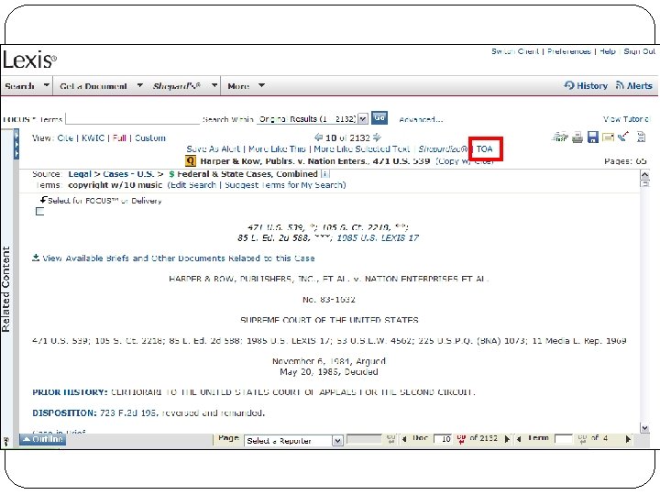Click next Doc arrow in bottom bar
The image size is (660, 495).
click(x=507, y=439)
